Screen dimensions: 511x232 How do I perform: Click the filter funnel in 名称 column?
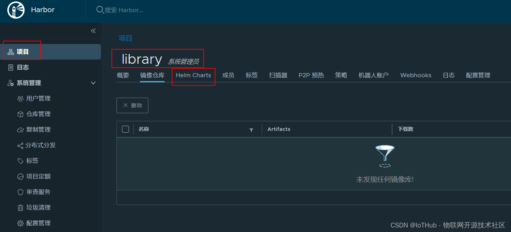[251, 130]
